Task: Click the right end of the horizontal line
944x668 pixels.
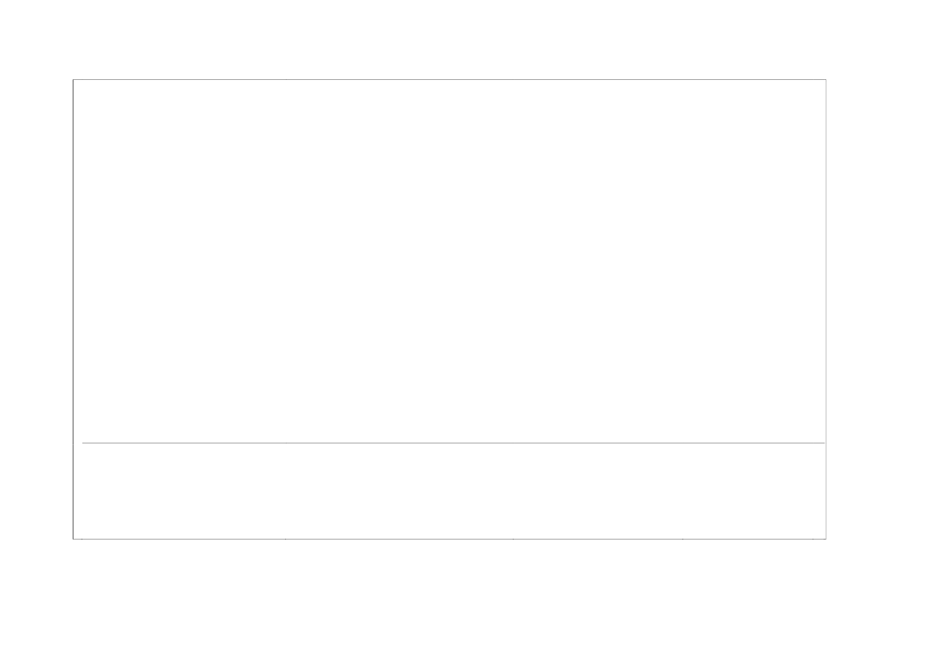Action: (x=824, y=443)
